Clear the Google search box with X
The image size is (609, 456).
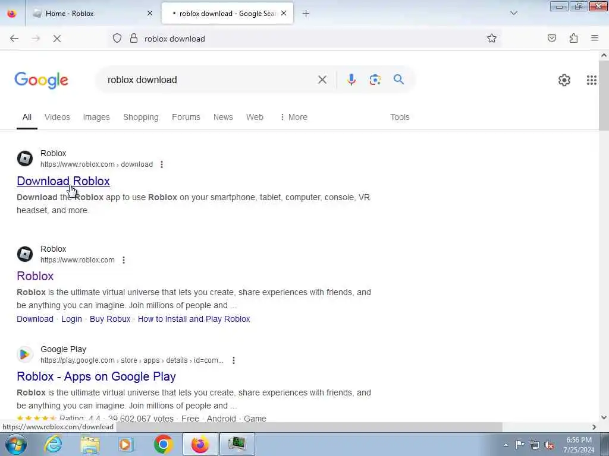pyautogui.click(x=322, y=80)
